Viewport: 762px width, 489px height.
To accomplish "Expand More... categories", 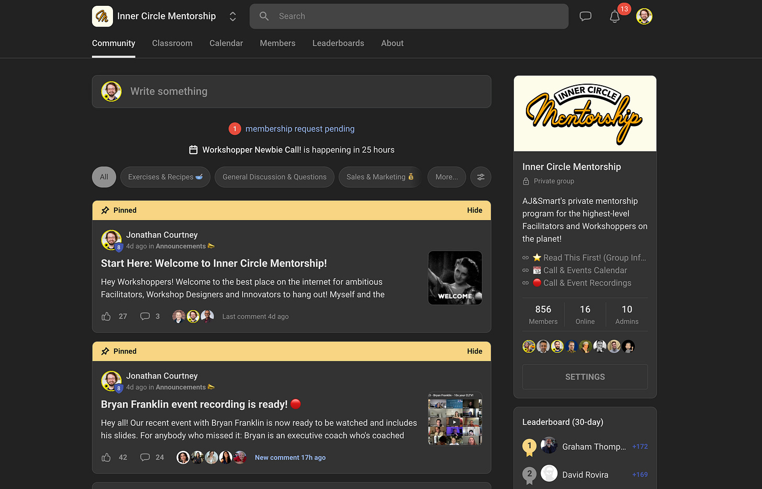I will 446,177.
